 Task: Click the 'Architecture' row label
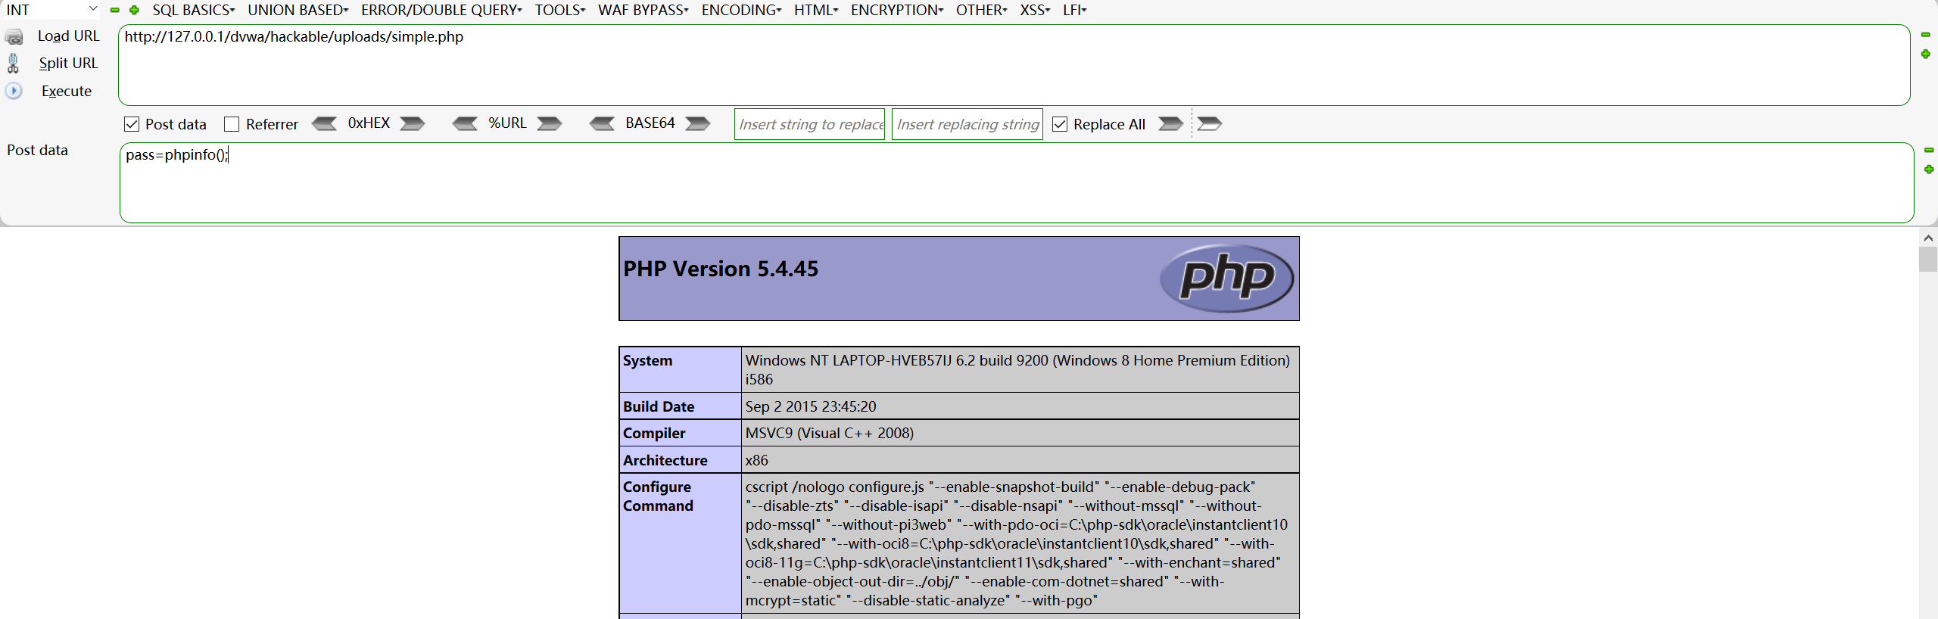[665, 461]
